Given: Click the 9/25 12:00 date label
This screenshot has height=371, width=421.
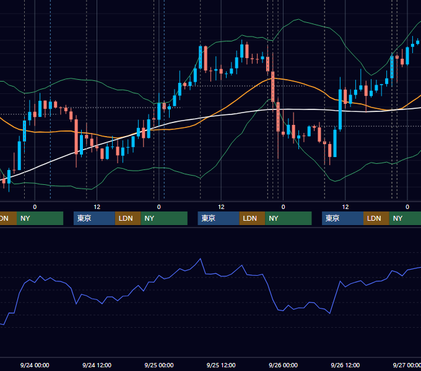Looking at the screenshot, I should click(x=221, y=365).
